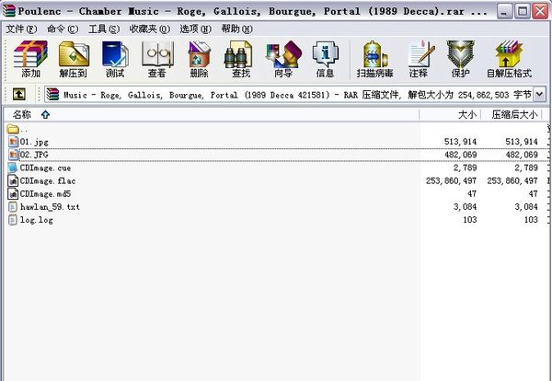
Task: Sort by the 名称 column header
Action: coord(212,114)
